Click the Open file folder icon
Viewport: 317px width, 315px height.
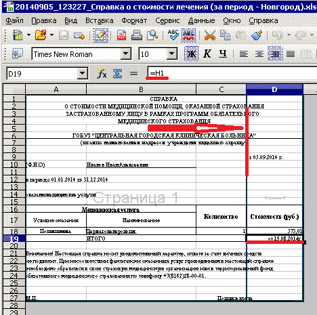pos(41,35)
